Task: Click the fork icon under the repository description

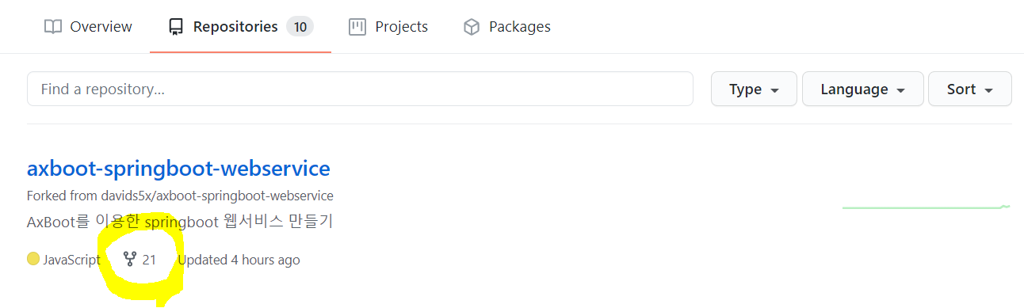Action: click(130, 259)
